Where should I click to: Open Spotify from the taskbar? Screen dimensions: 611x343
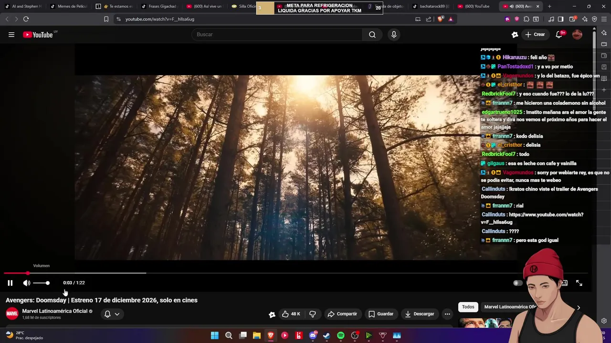341,335
